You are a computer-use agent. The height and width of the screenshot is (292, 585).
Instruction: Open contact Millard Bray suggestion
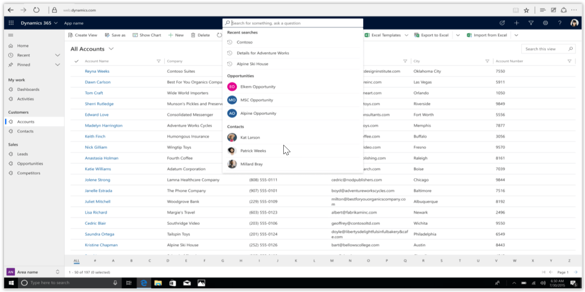coord(293,164)
